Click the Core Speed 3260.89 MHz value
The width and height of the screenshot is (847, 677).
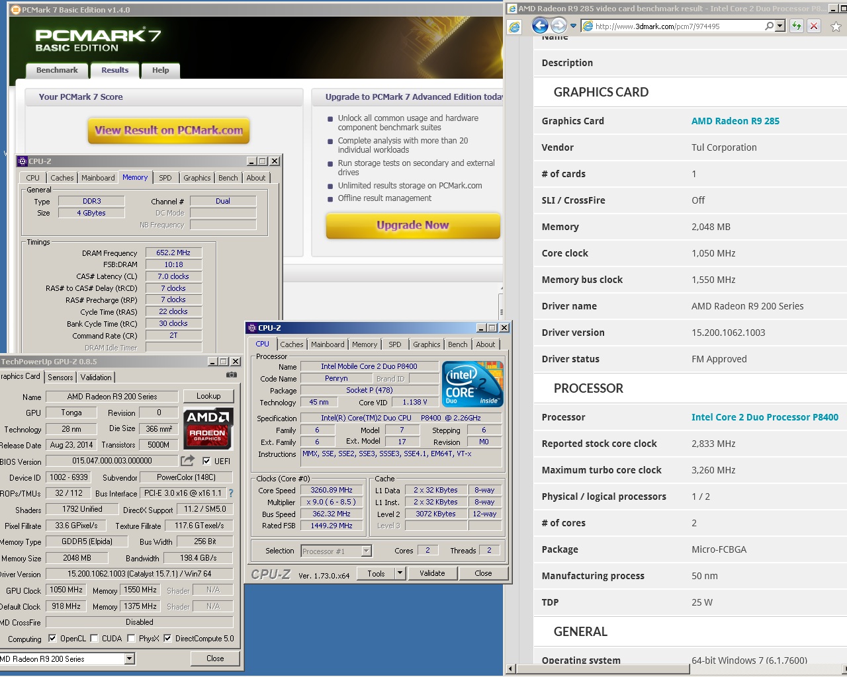pos(332,490)
